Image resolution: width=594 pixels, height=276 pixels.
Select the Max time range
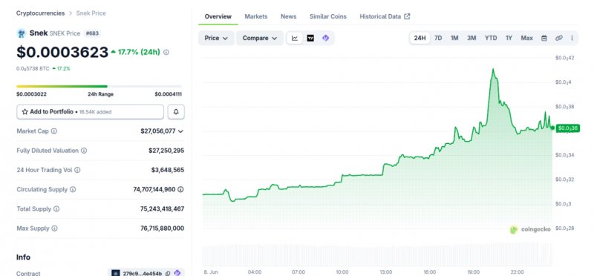526,38
